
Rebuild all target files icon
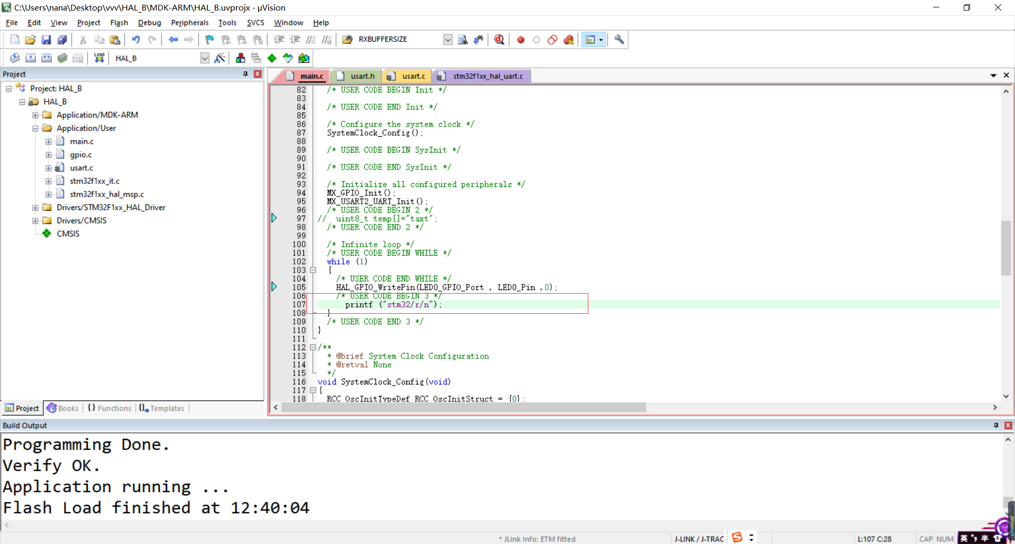47,58
